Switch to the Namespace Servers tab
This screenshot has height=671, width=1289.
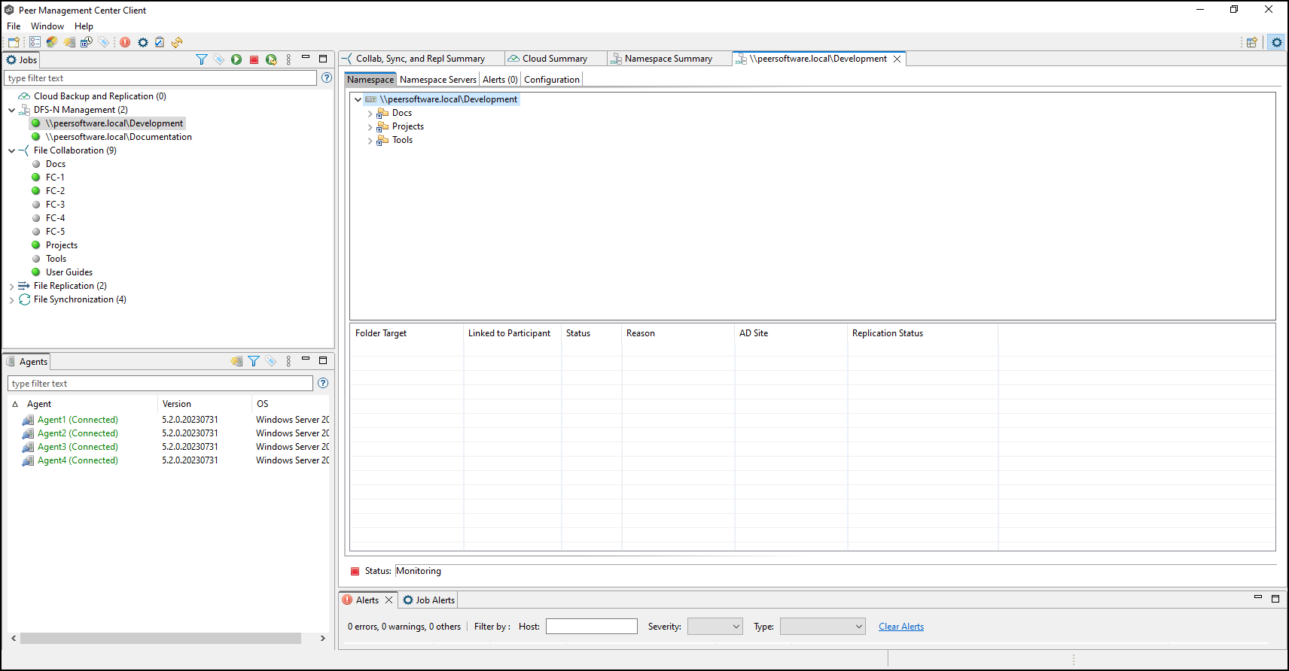[x=437, y=80]
